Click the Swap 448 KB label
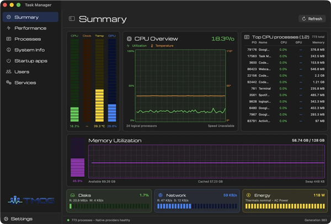The width and height of the screenshot is (331, 224). [315, 182]
